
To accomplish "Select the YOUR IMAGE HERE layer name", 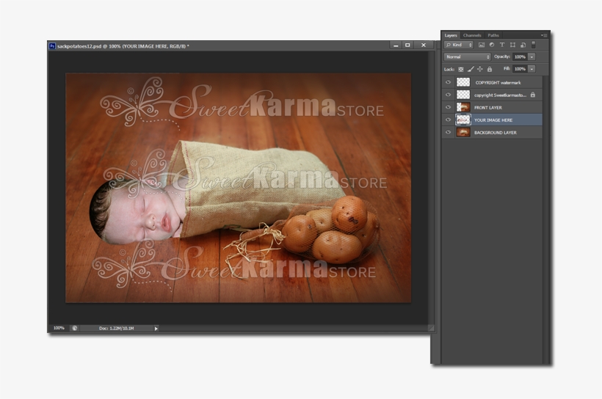I will point(493,120).
